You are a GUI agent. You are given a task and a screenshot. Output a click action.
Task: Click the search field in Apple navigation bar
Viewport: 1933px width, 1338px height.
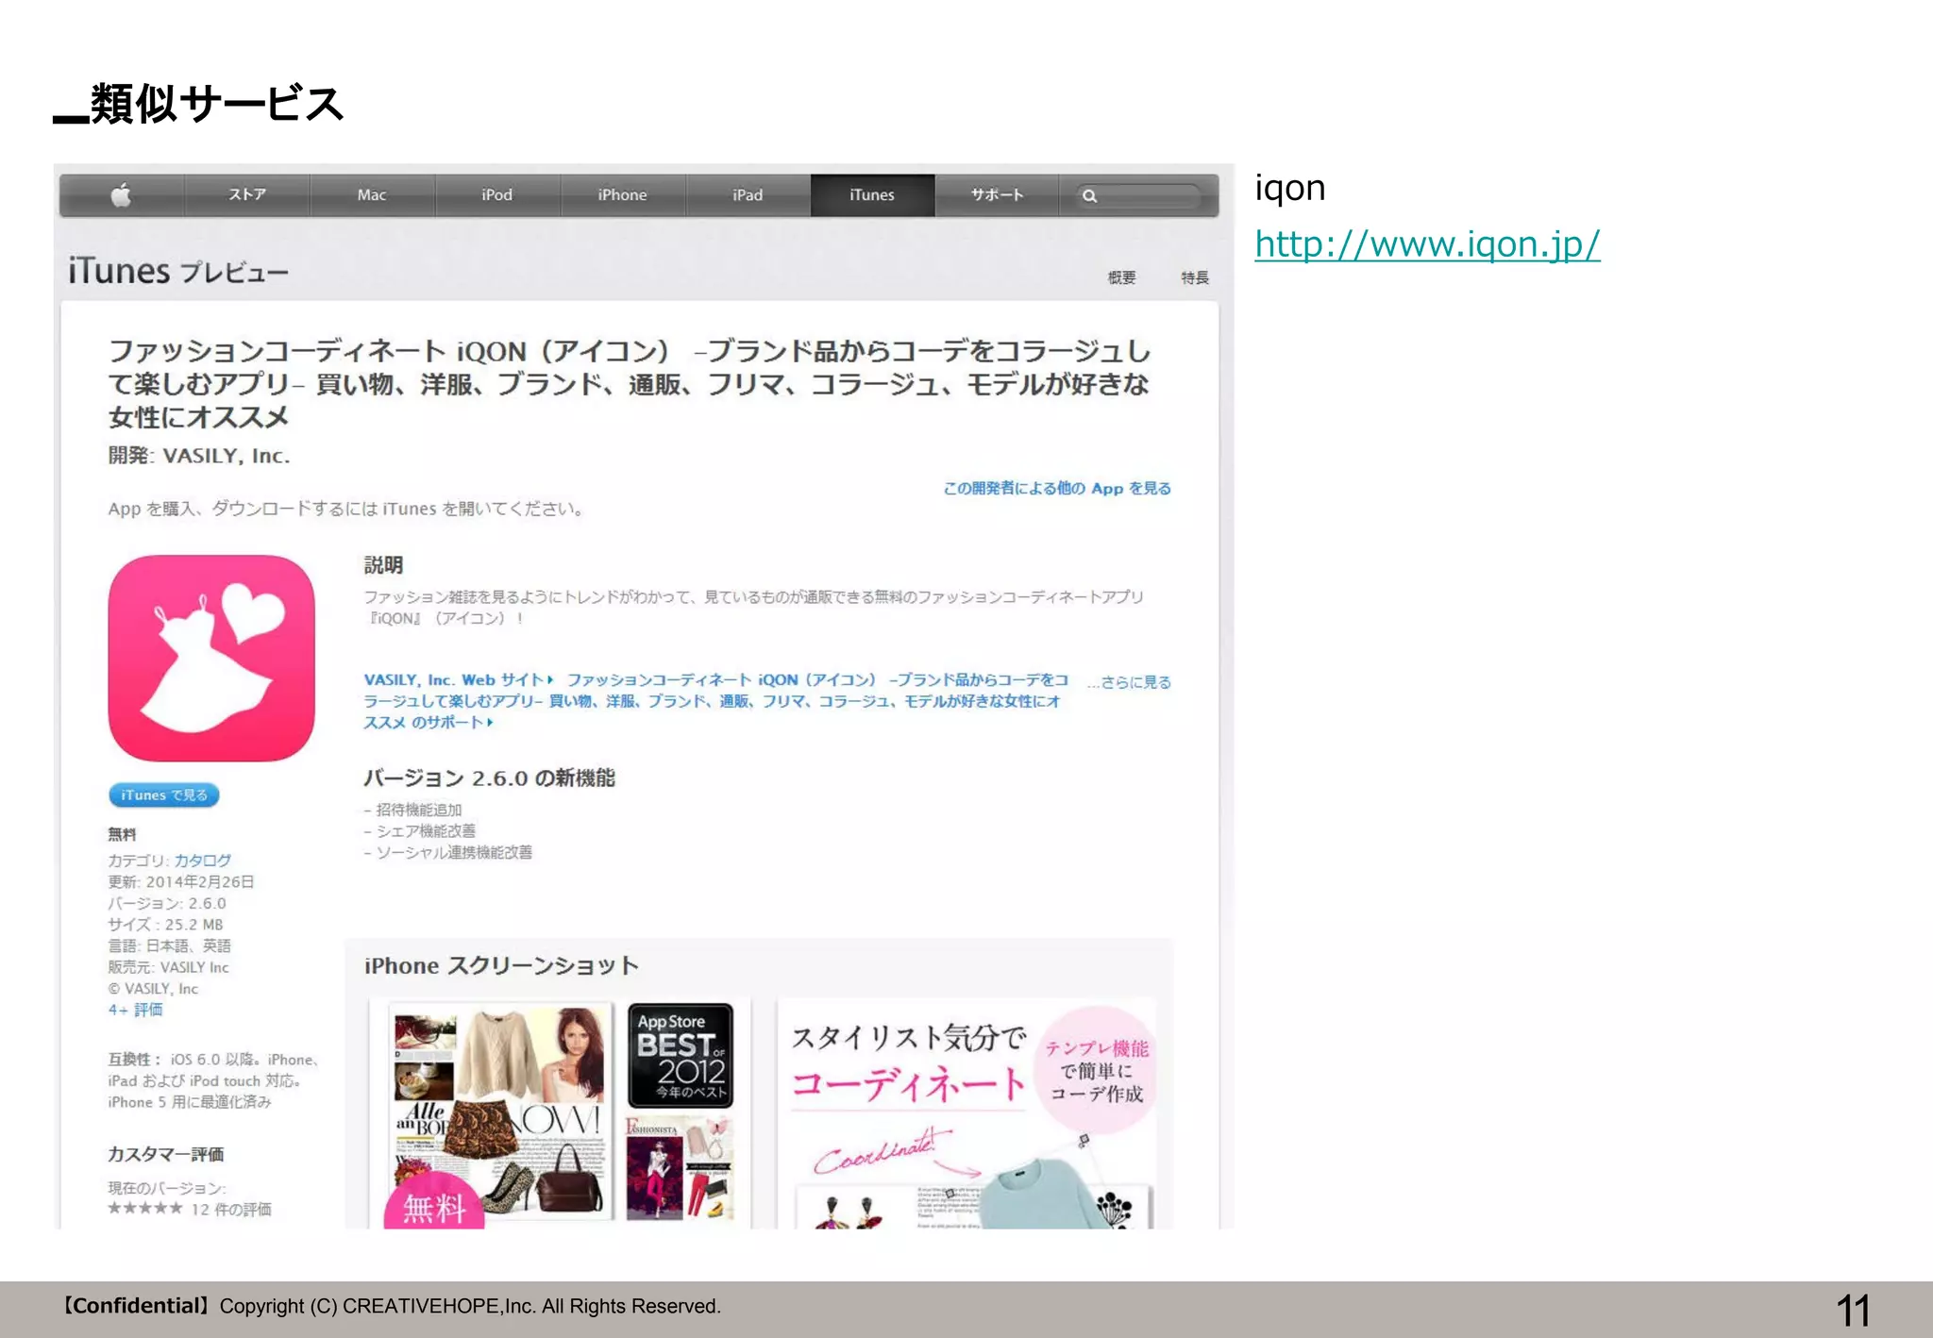click(x=1139, y=196)
